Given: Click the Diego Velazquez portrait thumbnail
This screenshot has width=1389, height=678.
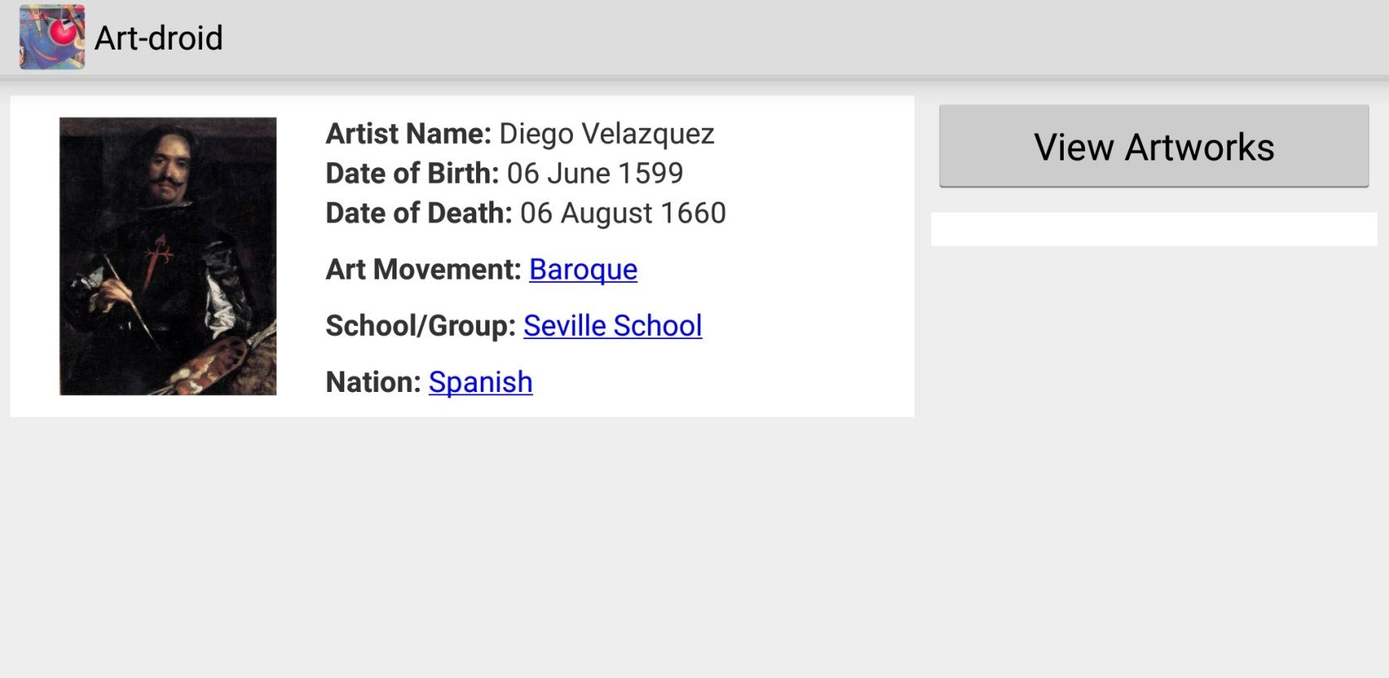Looking at the screenshot, I should [x=168, y=256].
